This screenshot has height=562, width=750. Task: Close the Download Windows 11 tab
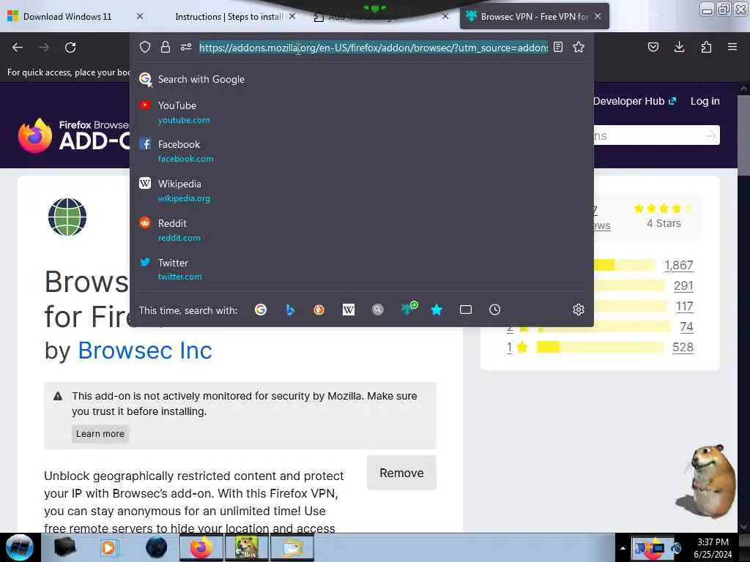pyautogui.click(x=140, y=16)
